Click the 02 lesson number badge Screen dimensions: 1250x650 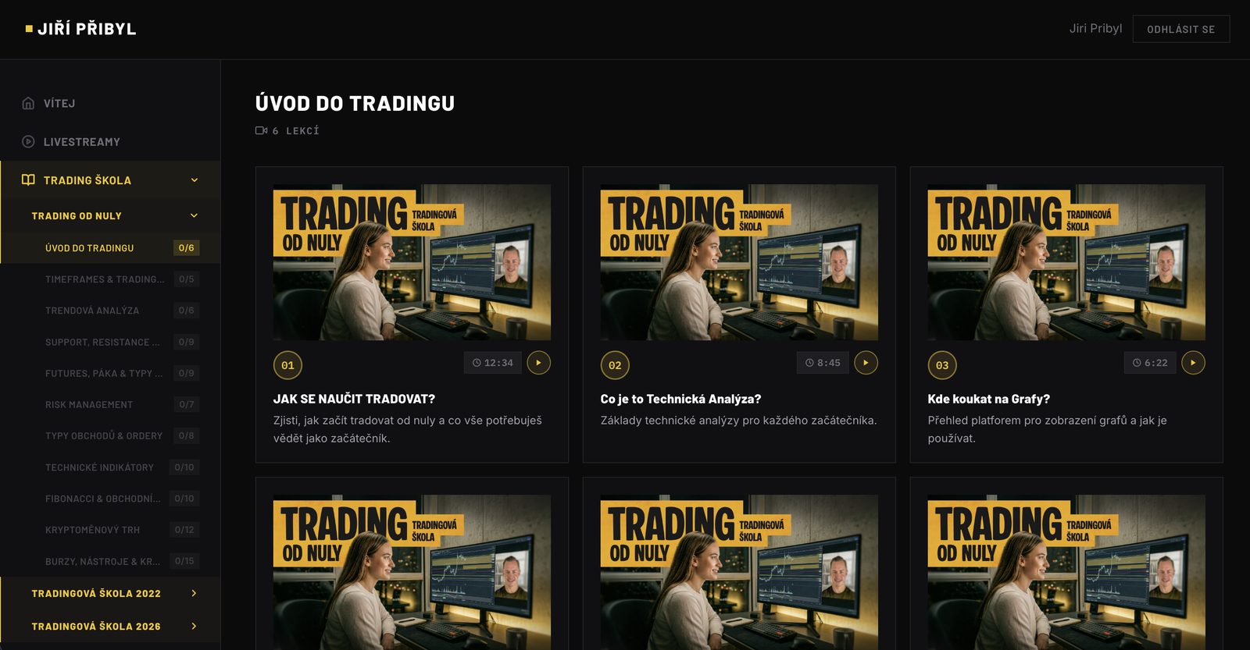[x=615, y=365]
